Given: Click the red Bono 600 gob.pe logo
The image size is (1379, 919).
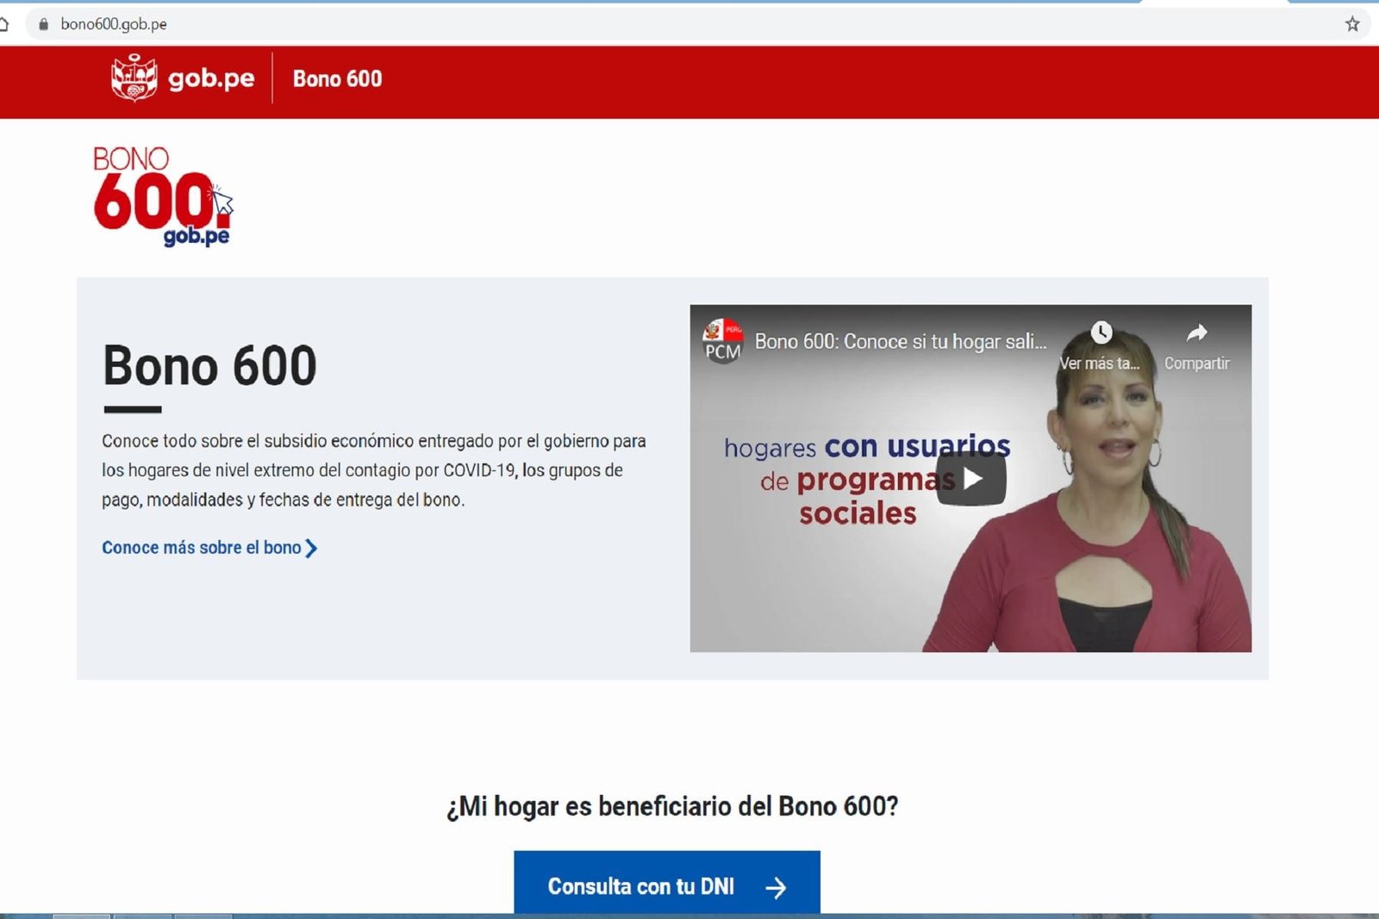Looking at the screenshot, I should [162, 196].
